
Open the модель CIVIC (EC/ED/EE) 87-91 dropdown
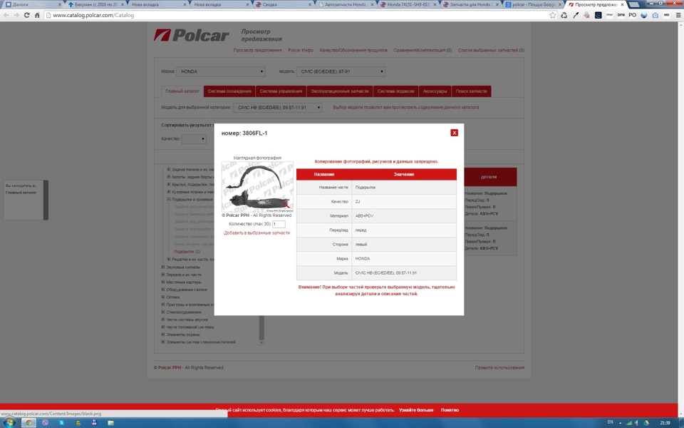(x=341, y=71)
